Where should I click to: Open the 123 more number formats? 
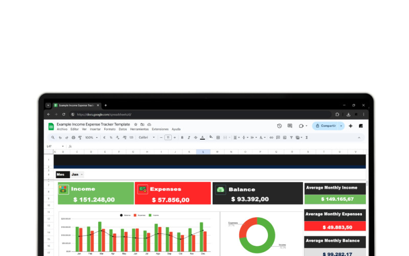tap(131, 137)
